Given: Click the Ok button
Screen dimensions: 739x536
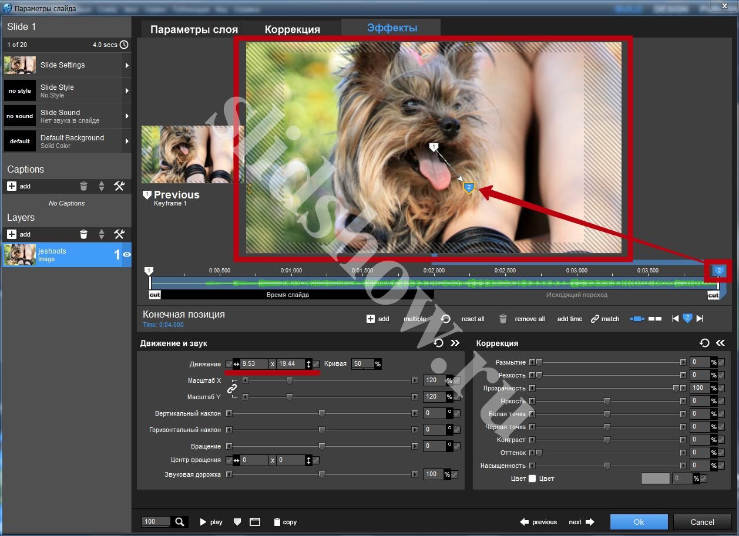Looking at the screenshot, I should pyautogui.click(x=639, y=522).
